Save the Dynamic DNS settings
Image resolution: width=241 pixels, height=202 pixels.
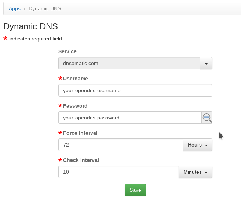135,190
